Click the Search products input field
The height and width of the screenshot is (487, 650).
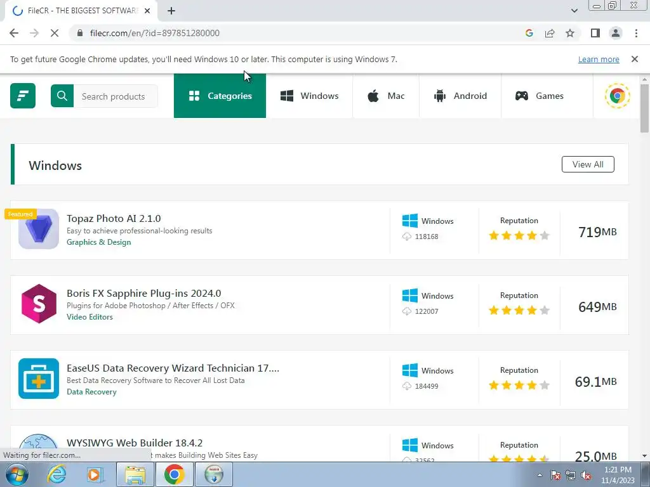(116, 96)
